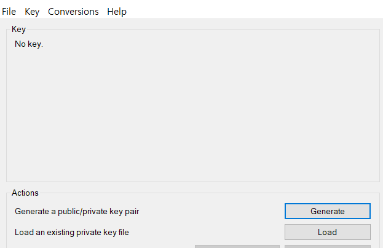Click the partially visible button below Load

(x=327, y=247)
